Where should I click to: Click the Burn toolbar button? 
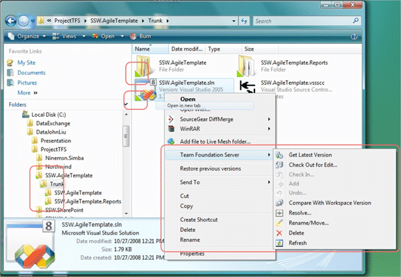point(141,36)
